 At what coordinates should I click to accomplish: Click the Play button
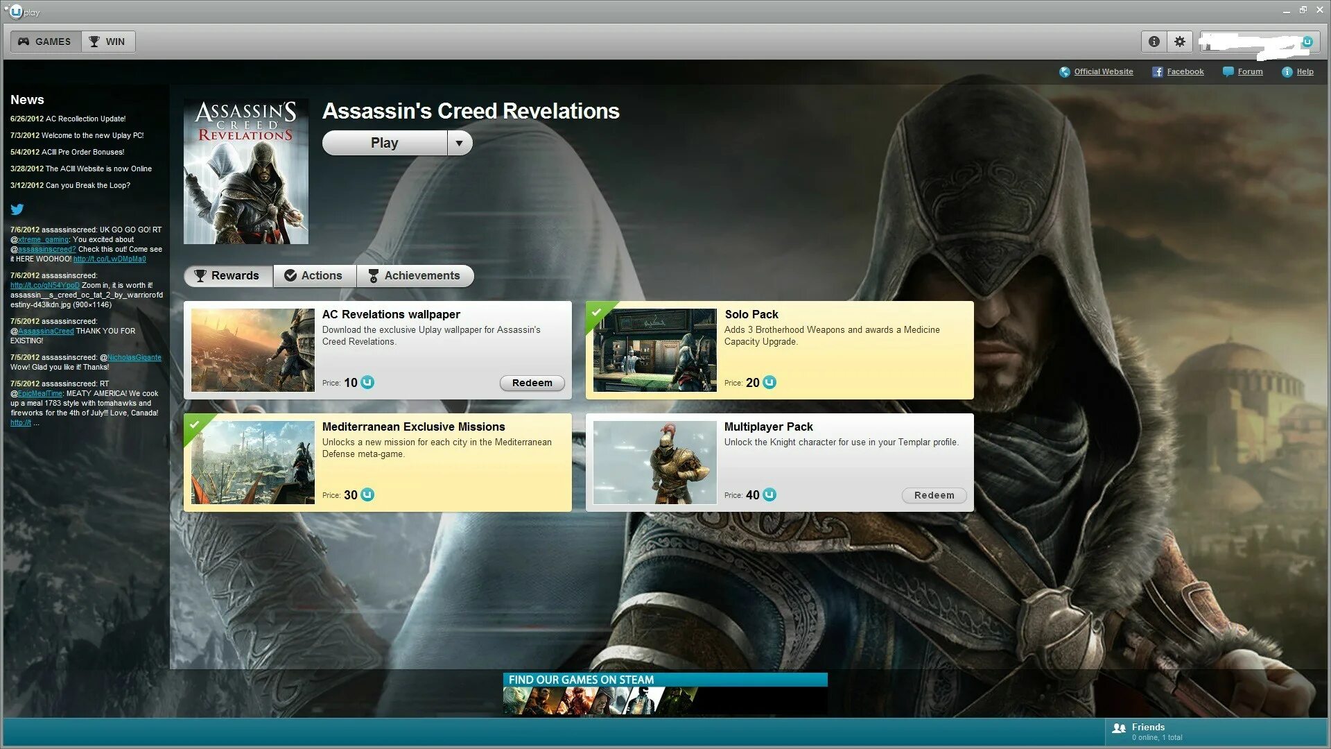tap(385, 143)
